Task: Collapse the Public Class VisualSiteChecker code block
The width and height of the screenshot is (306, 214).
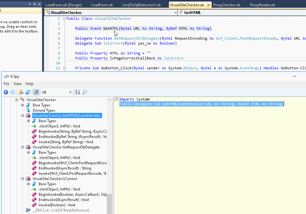Action: pos(64,19)
